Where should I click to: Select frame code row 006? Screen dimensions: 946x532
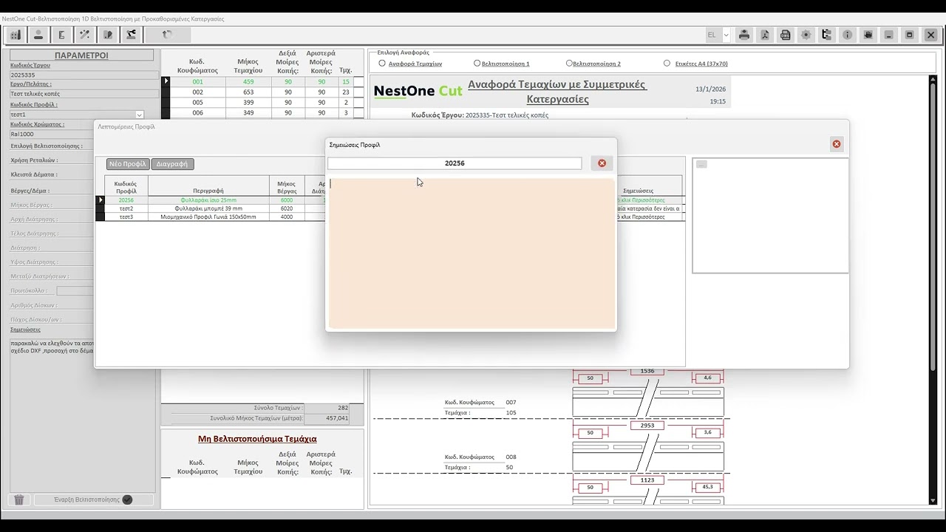pos(197,113)
